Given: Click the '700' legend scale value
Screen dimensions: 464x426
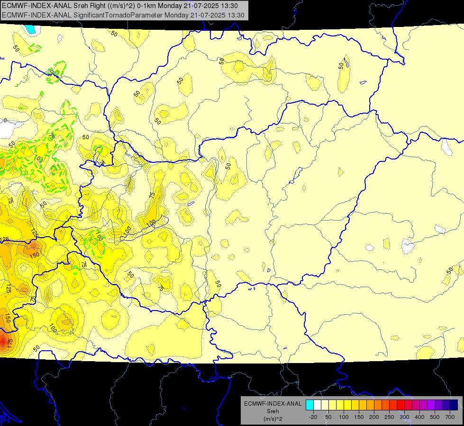Looking at the screenshot, I should [x=450, y=417].
